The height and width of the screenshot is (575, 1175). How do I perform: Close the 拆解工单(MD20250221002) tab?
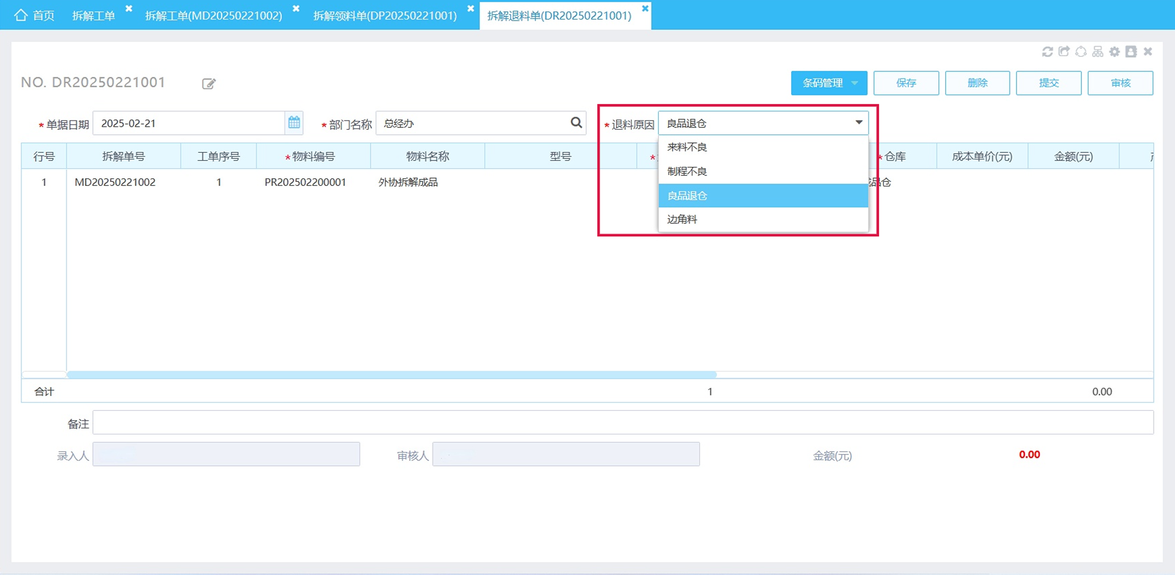click(296, 9)
